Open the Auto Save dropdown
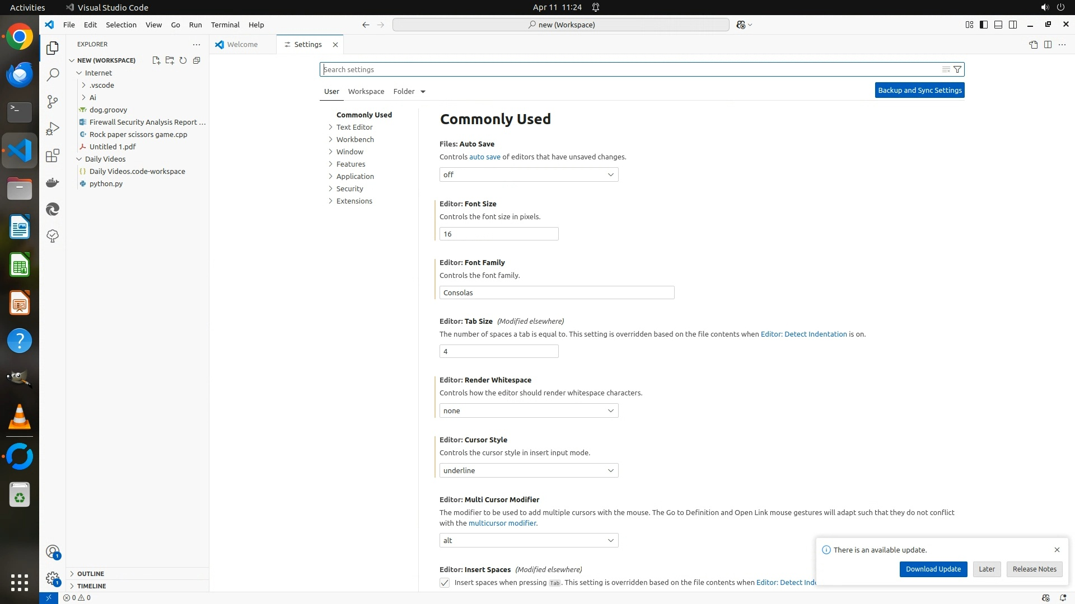1075x604 pixels. point(529,174)
